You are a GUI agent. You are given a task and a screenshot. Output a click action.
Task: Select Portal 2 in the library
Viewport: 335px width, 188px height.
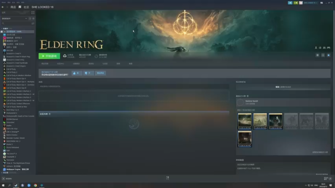tap(9, 144)
